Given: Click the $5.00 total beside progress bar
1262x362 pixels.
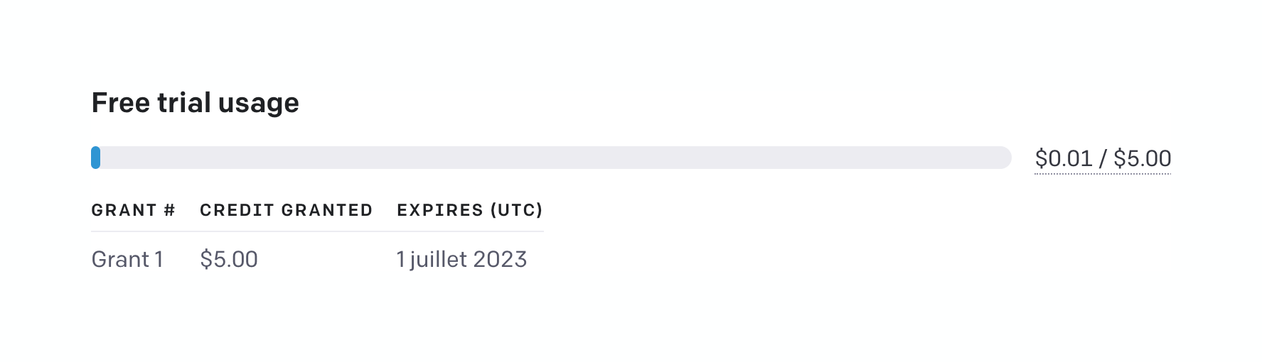Looking at the screenshot, I should point(1142,158).
